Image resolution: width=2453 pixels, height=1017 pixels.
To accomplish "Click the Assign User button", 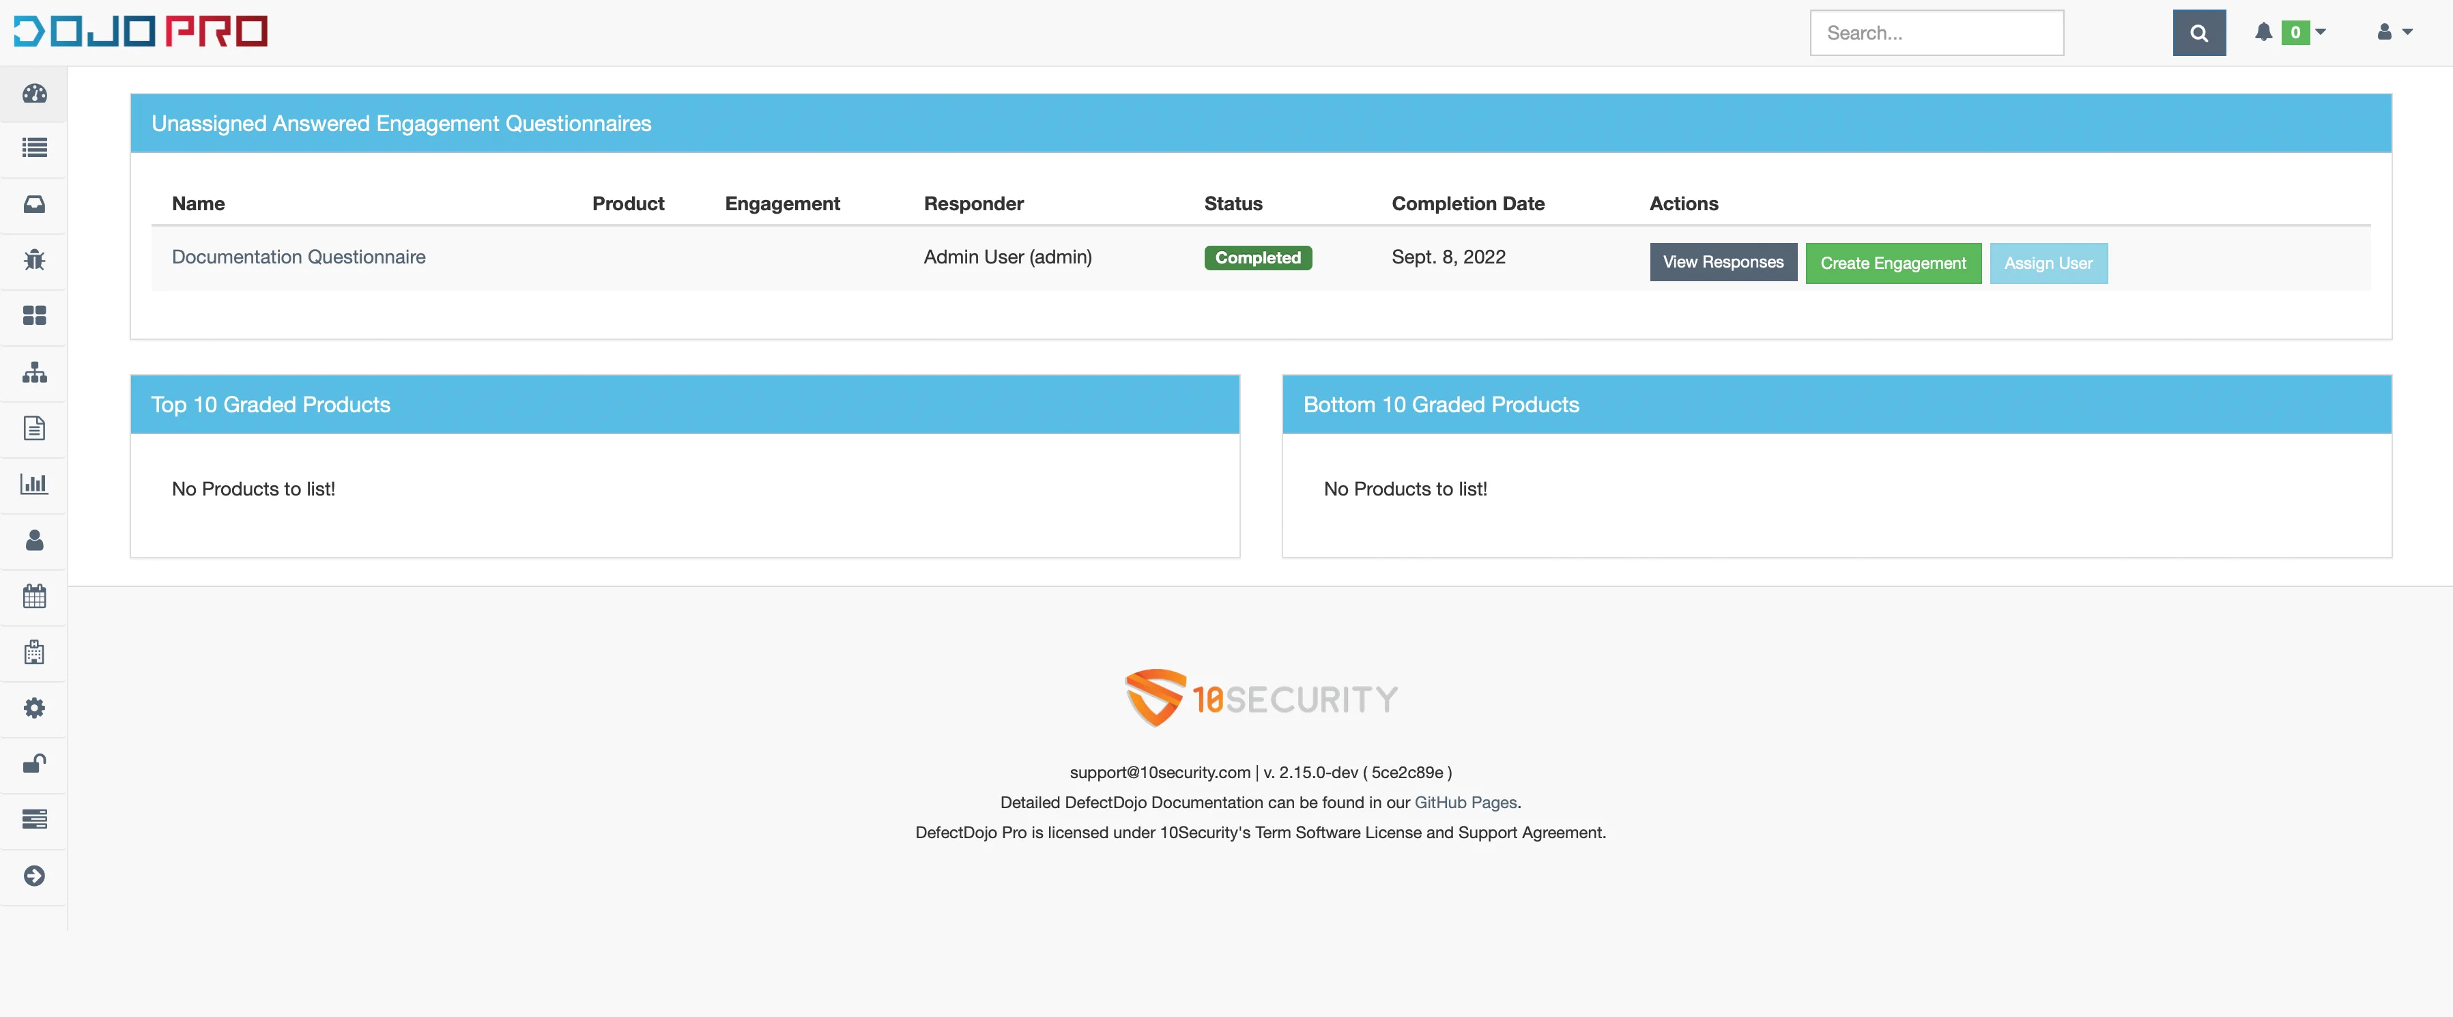I will pos(2048,263).
